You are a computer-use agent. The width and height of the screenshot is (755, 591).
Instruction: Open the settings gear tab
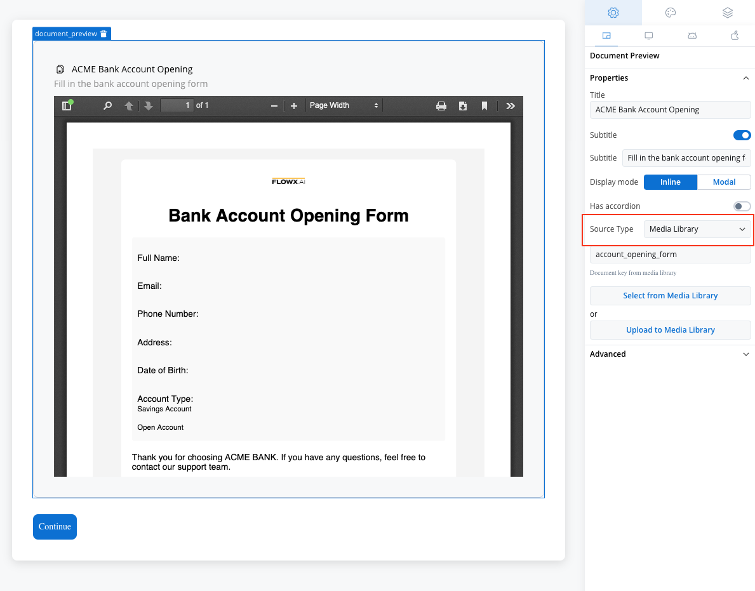coord(613,13)
